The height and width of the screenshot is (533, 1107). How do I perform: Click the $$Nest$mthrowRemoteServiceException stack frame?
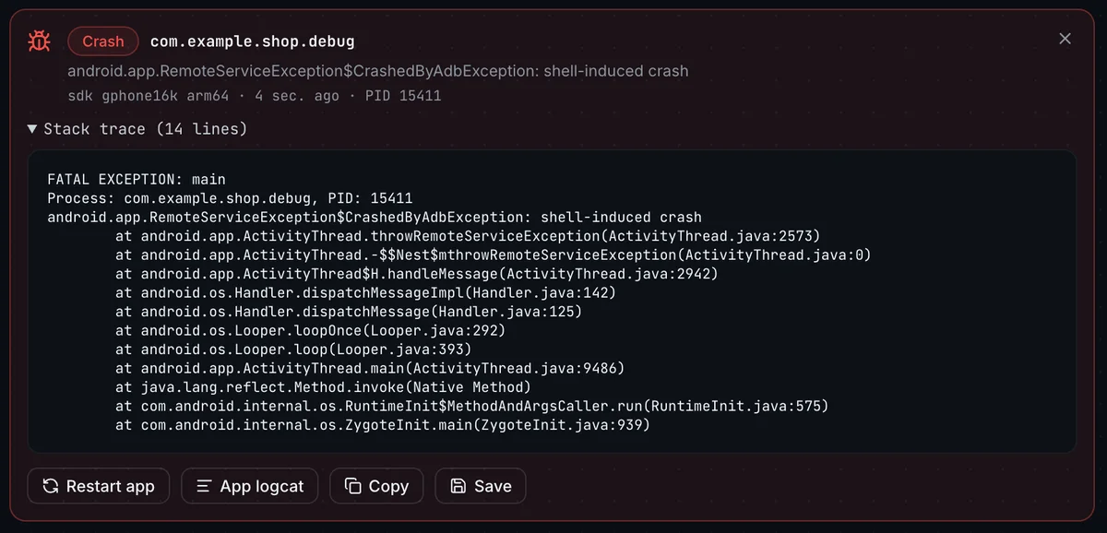[494, 255]
